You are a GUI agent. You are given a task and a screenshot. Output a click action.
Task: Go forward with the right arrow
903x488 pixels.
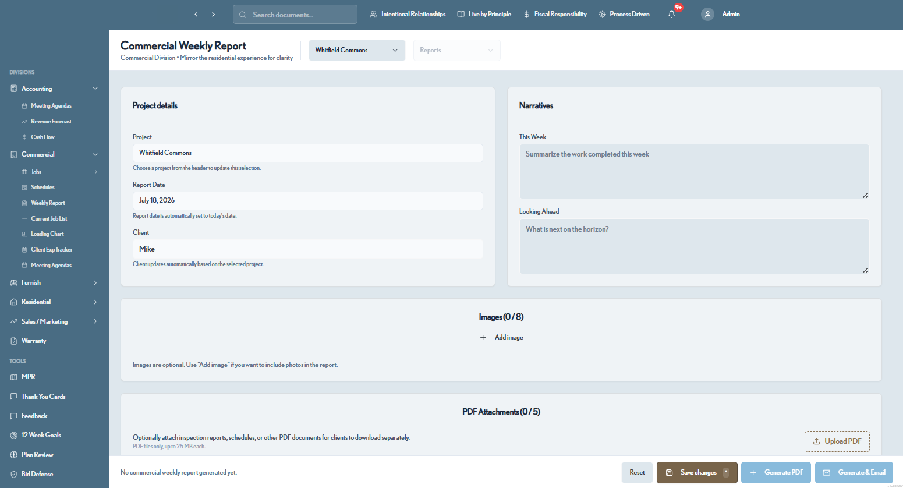click(214, 15)
